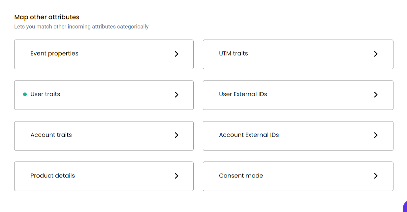Open the purple chat bubble at bottom corner
The height and width of the screenshot is (212, 407).
(405, 207)
